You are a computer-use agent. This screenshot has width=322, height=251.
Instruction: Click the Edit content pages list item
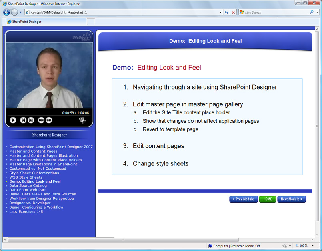click(x=158, y=146)
